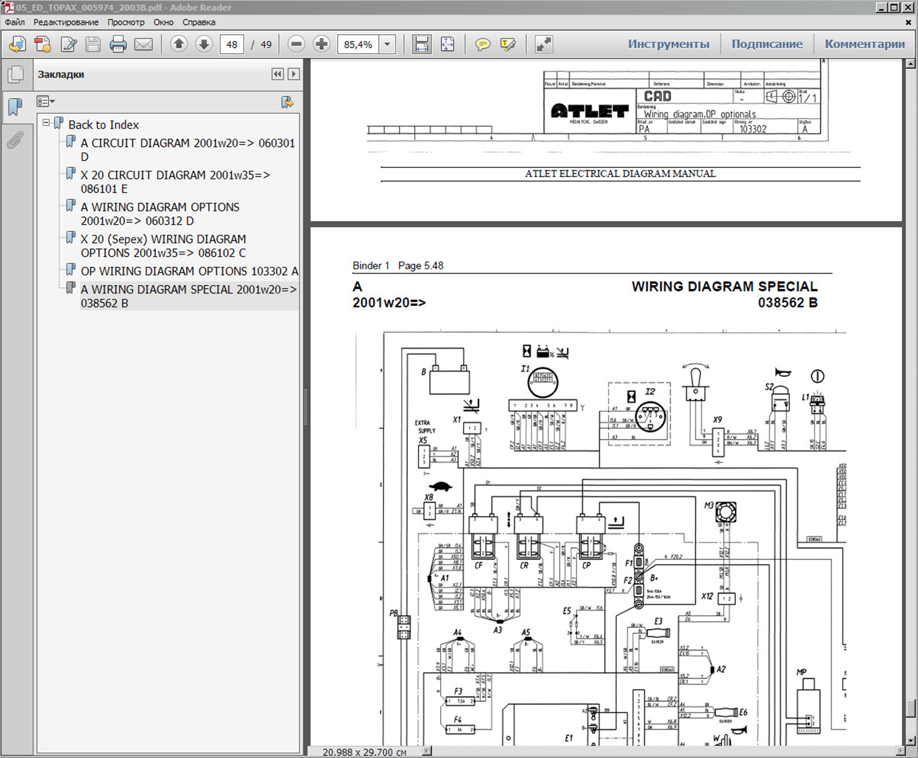
Task: Click the zoom in plus button
Action: (321, 45)
